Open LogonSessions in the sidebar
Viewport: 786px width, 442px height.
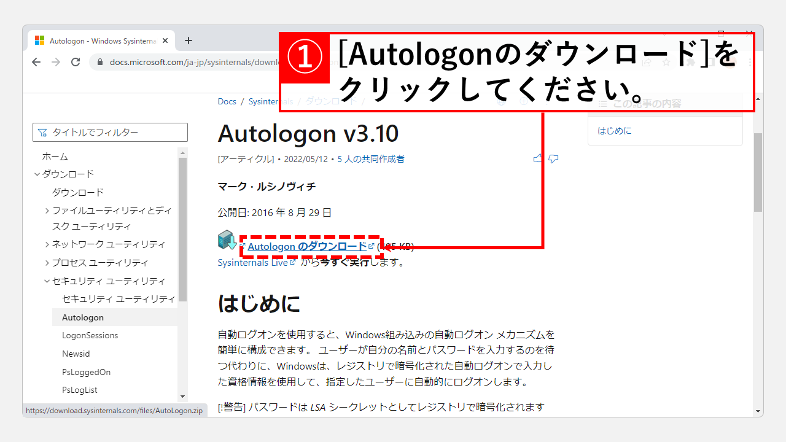[90, 335]
